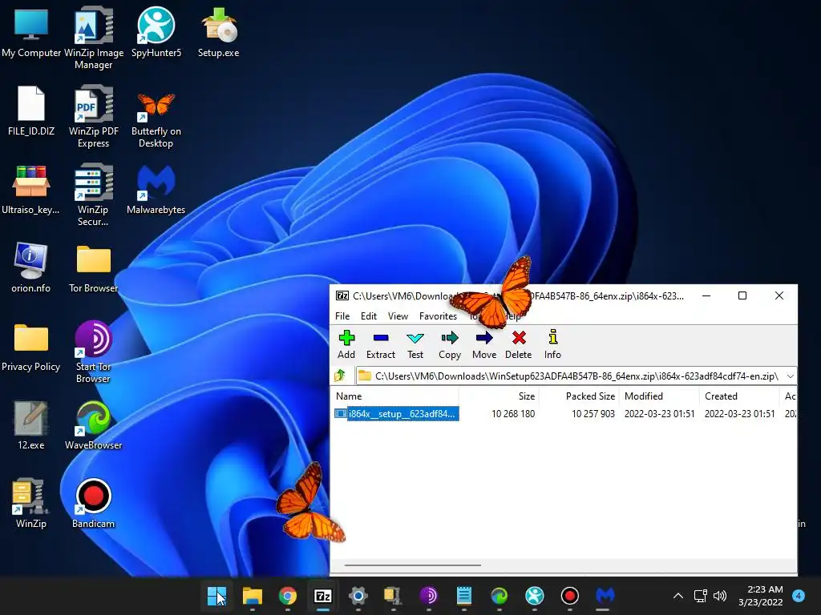
Task: Run the Test archive tool
Action: tap(415, 344)
